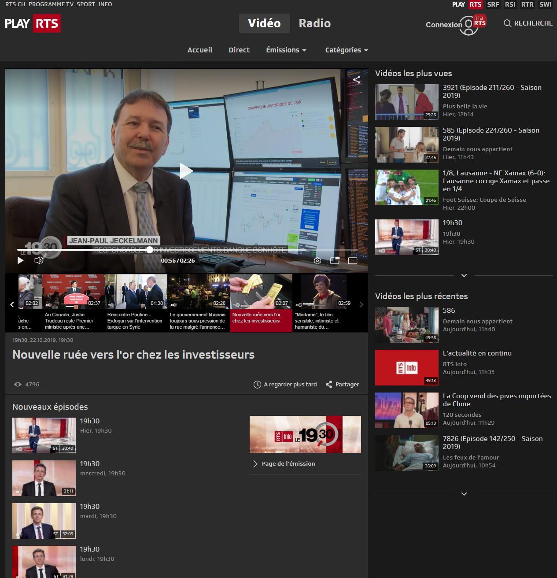Switch to SWI channel

[545, 4]
